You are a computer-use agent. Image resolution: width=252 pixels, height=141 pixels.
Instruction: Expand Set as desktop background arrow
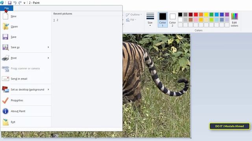48,89
